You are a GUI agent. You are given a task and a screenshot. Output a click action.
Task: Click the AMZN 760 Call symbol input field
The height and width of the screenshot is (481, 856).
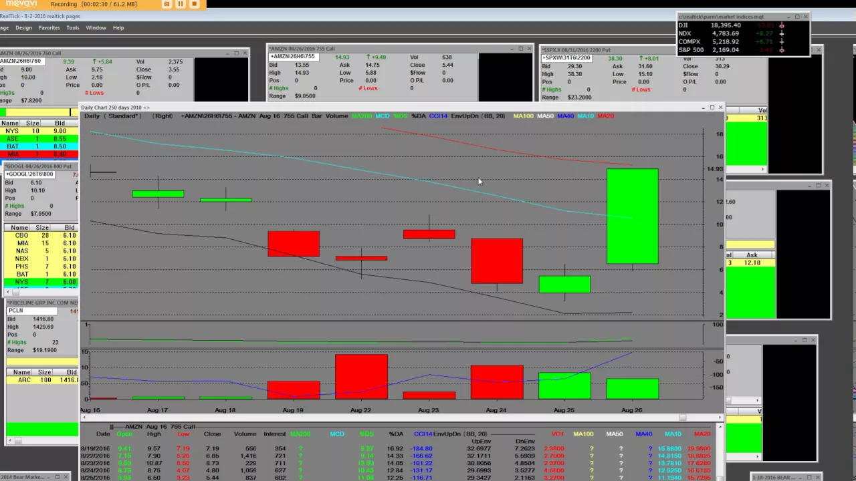(x=22, y=61)
